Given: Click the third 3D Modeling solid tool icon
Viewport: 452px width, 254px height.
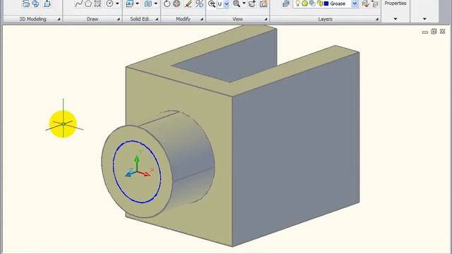Looking at the screenshot, I should 47,4.
